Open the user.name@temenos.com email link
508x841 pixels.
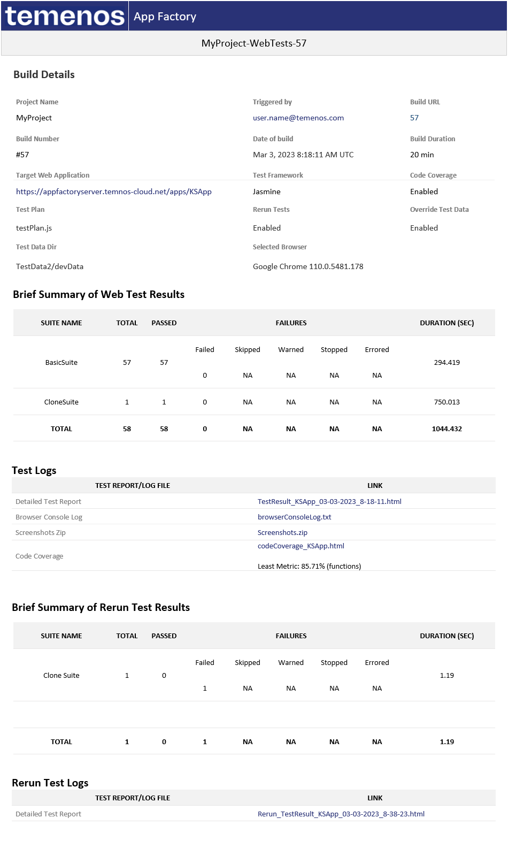[298, 118]
